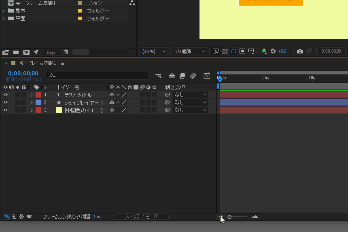Click the blue current timecode in timeline
This screenshot has width=348, height=232.
point(23,73)
